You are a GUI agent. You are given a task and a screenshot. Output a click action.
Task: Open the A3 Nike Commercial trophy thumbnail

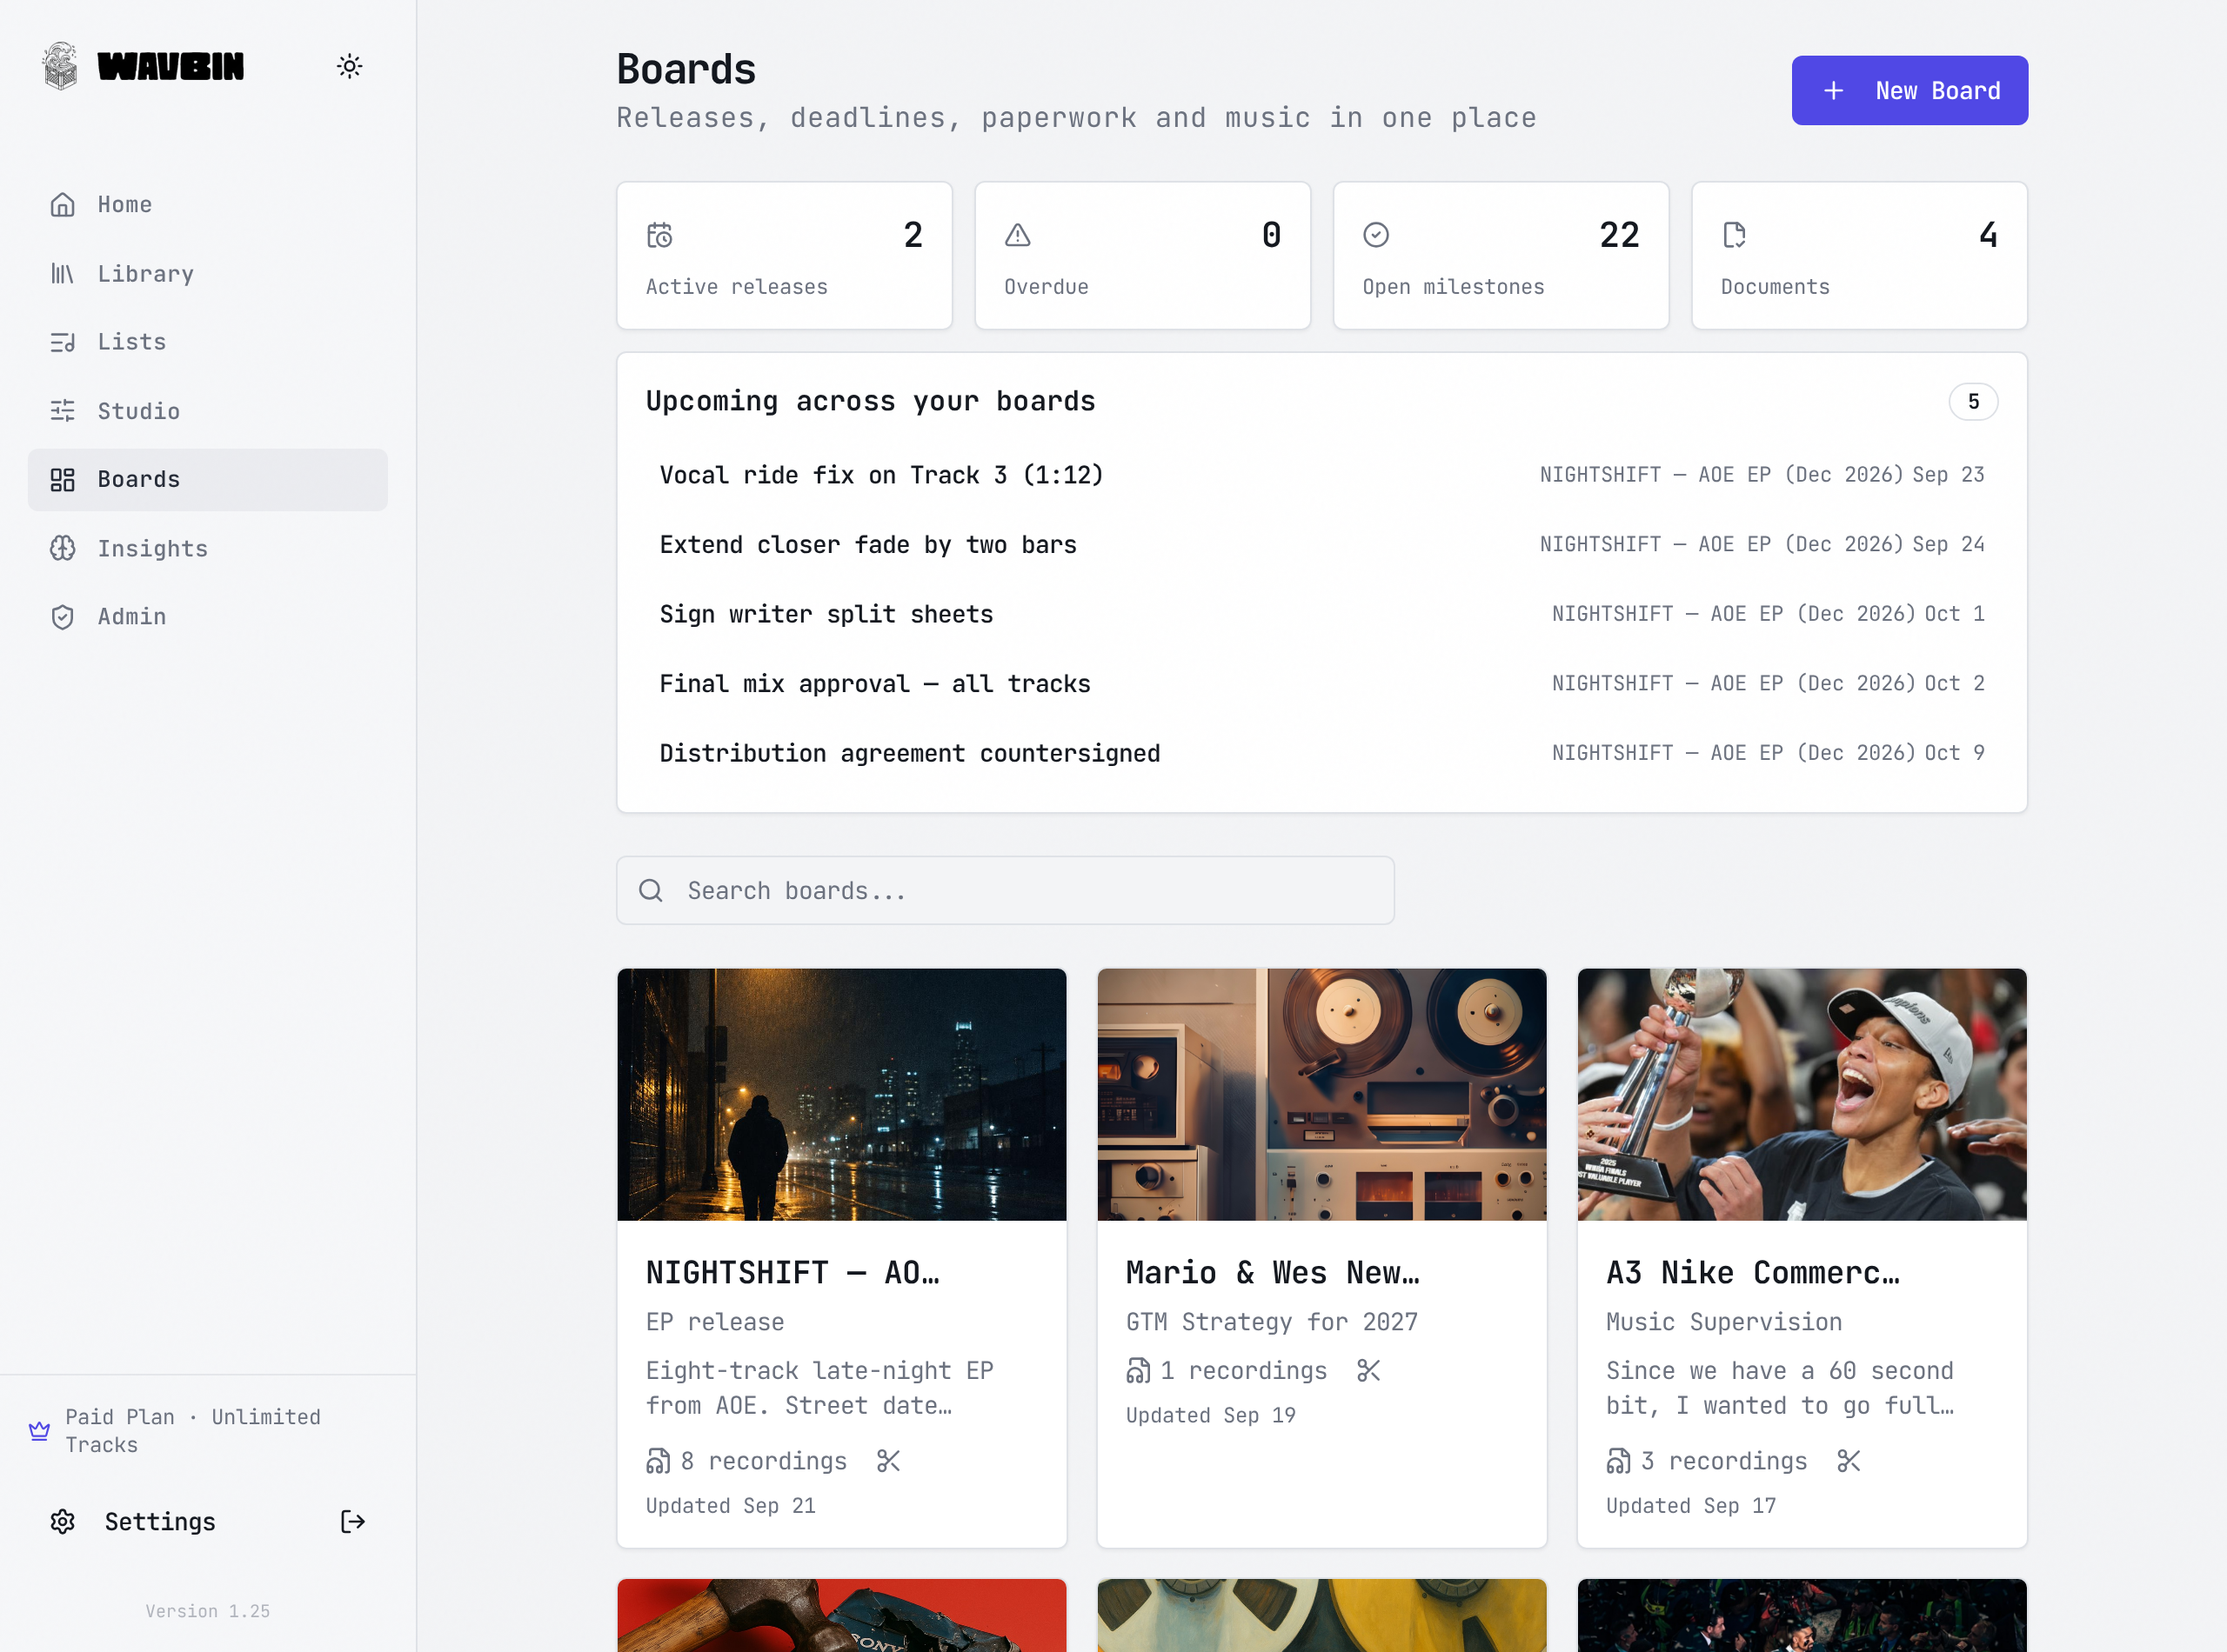pyautogui.click(x=1802, y=1094)
